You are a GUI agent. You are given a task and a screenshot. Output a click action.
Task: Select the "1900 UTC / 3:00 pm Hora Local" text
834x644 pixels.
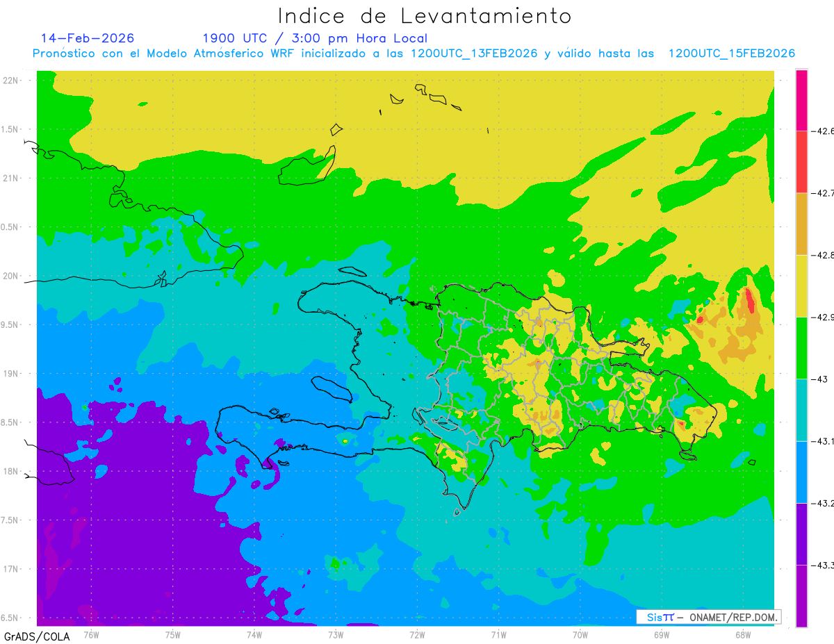(315, 38)
